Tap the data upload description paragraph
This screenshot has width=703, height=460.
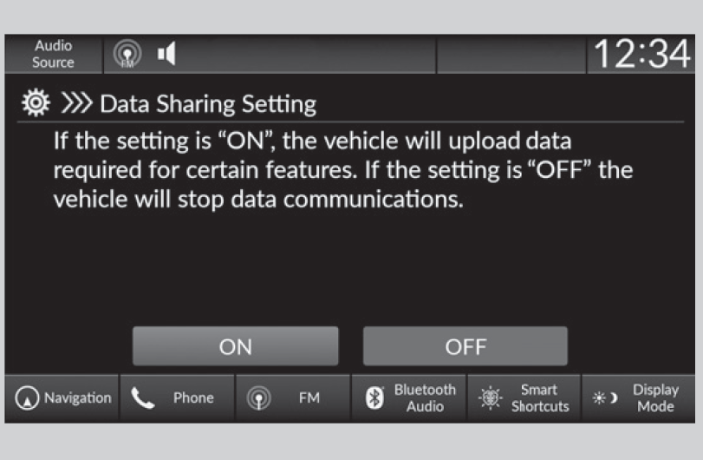(x=342, y=169)
